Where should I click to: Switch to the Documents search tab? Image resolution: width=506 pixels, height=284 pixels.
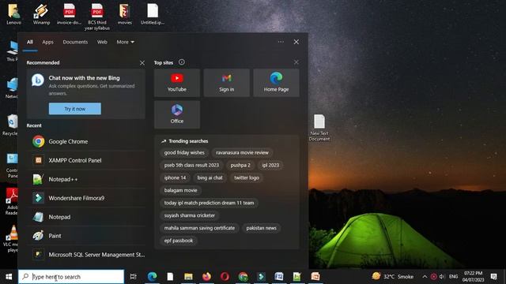(x=75, y=42)
